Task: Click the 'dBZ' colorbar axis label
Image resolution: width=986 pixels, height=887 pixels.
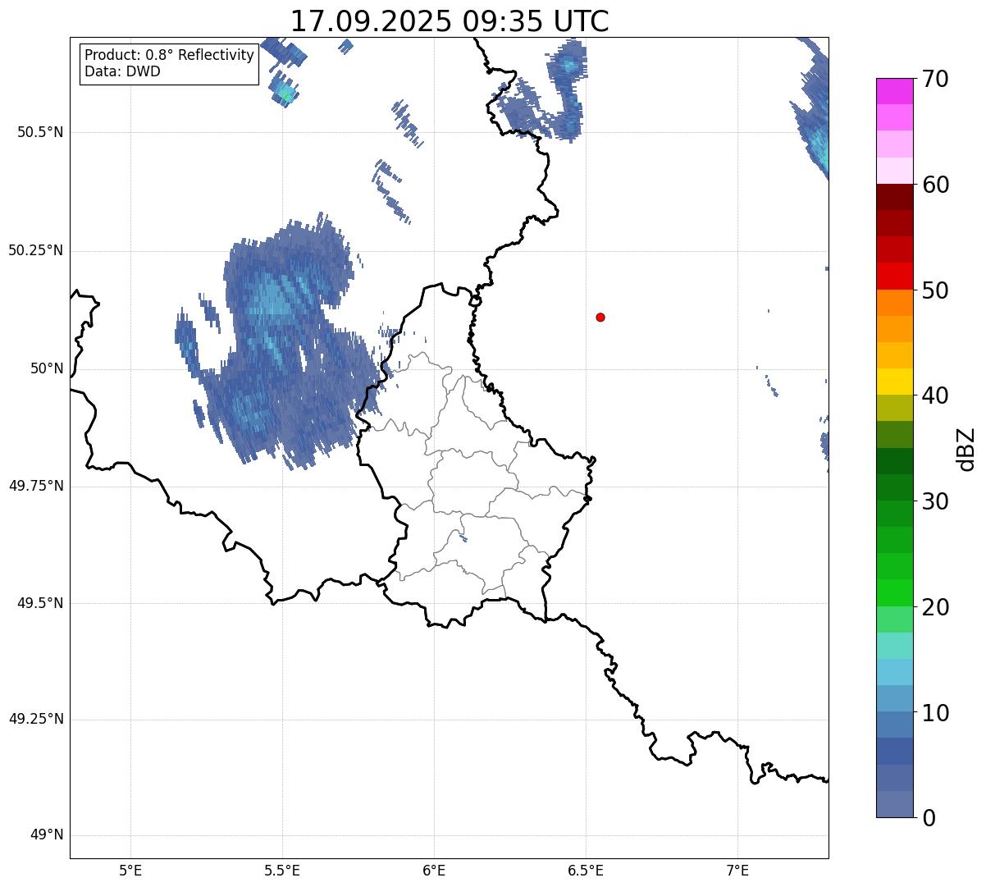Action: click(966, 448)
